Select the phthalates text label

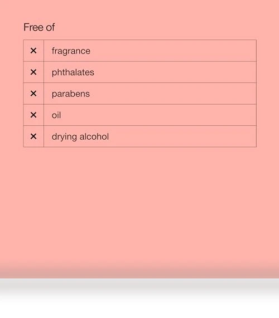pos(73,72)
